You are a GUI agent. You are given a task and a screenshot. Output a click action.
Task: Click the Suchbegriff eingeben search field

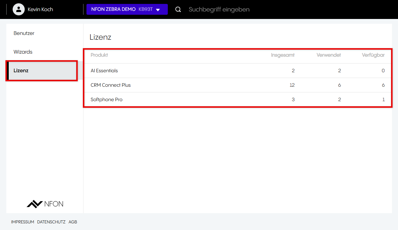219,9
